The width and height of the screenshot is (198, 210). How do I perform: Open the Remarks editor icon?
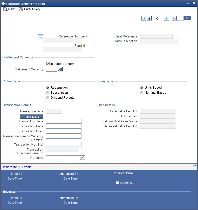(x=83, y=158)
